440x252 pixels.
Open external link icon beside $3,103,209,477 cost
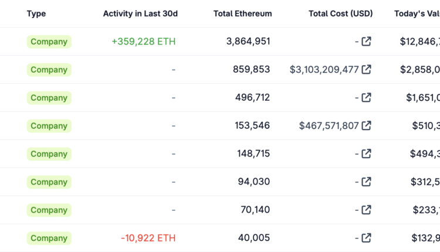tap(367, 70)
